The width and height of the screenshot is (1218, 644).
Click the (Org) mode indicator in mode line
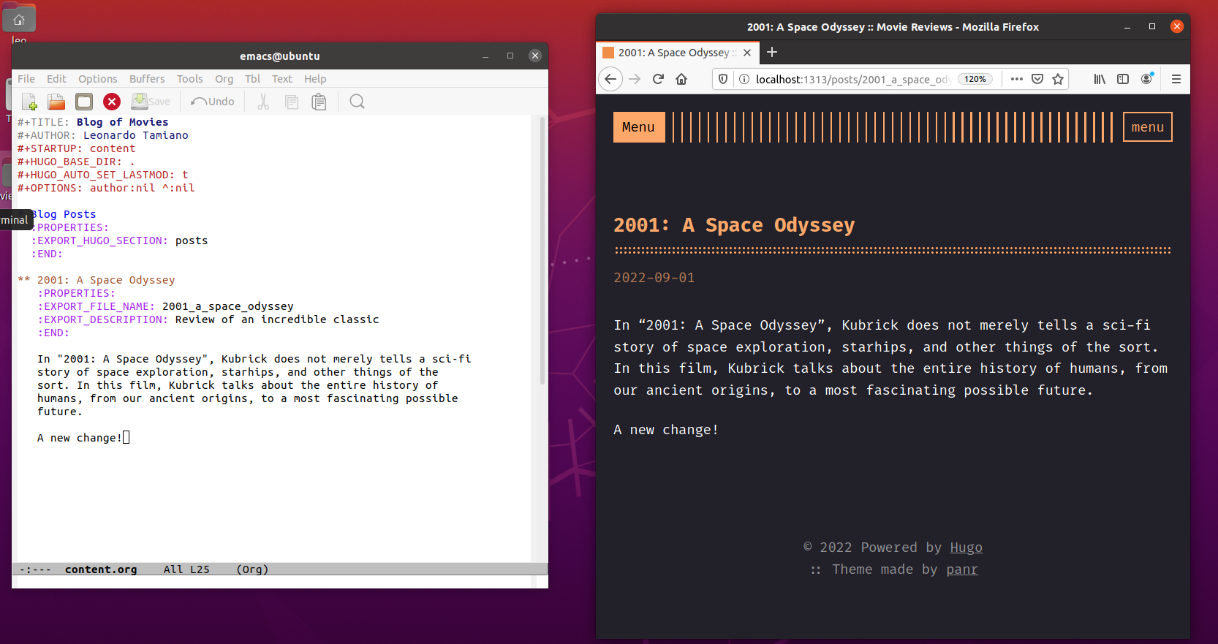(252, 569)
